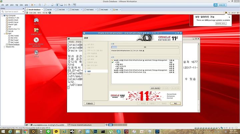240x134 pixels.
Task: Click the installer progress bar
Action: (145, 47)
